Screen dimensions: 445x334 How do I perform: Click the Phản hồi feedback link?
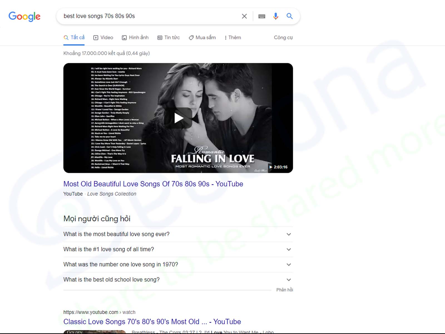tap(285, 290)
